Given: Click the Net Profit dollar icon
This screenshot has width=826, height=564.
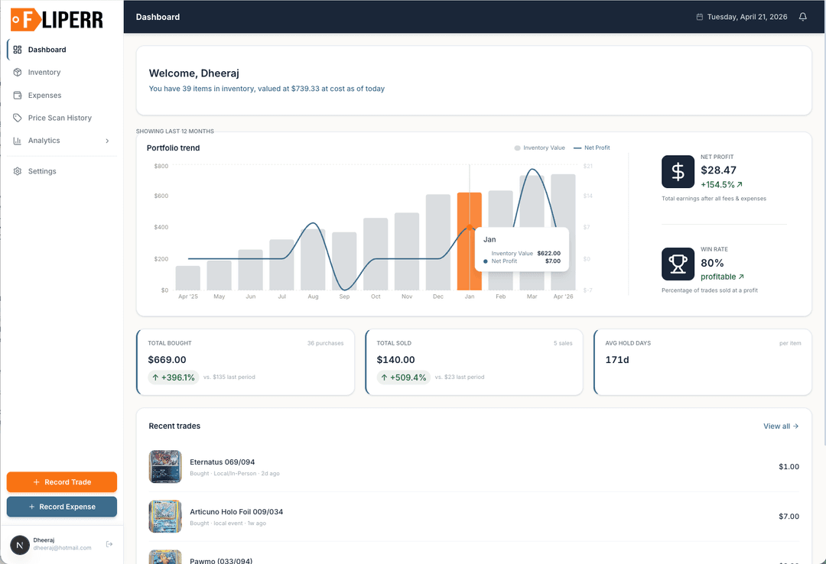Looking at the screenshot, I should tap(678, 172).
